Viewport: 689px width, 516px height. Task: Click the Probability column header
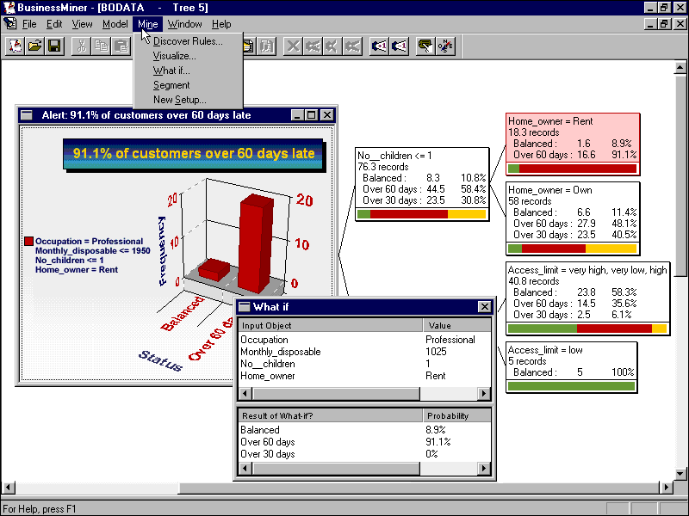point(457,416)
